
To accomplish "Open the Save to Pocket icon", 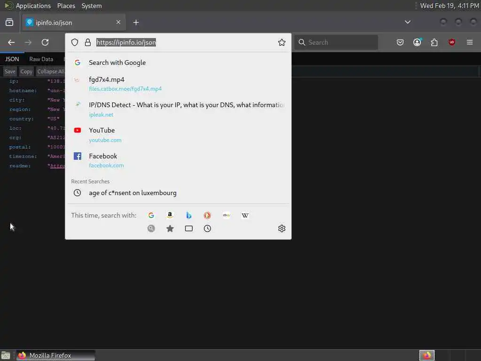I will pyautogui.click(x=400, y=42).
